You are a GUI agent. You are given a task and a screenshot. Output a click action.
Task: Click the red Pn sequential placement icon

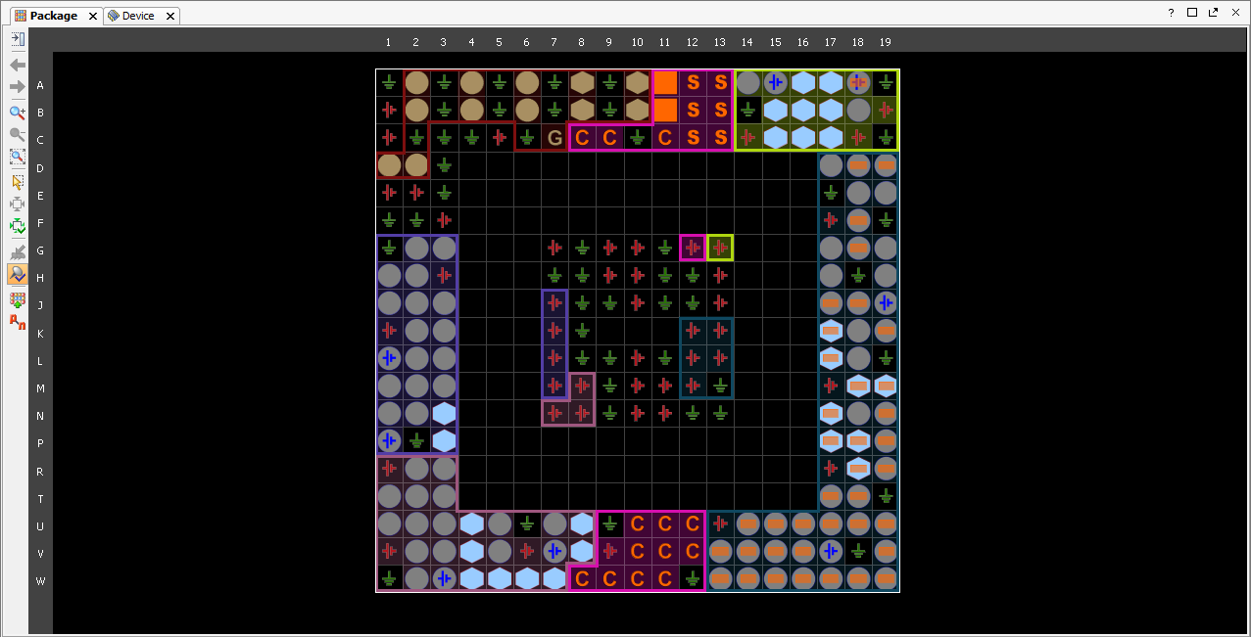(x=18, y=321)
